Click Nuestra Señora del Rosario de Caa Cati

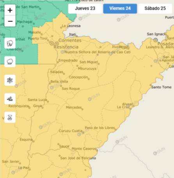[x=98, y=52]
